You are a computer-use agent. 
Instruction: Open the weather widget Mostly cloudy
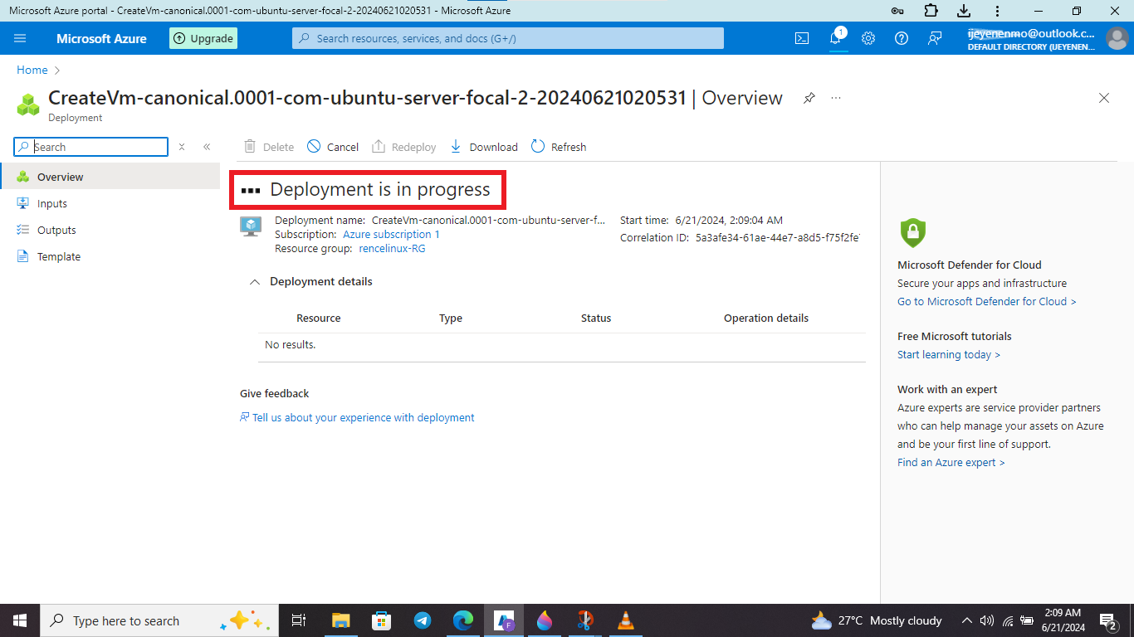[x=877, y=620]
